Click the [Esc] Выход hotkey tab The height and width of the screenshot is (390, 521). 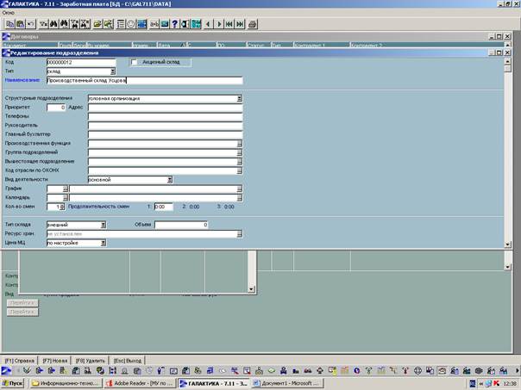coord(128,360)
